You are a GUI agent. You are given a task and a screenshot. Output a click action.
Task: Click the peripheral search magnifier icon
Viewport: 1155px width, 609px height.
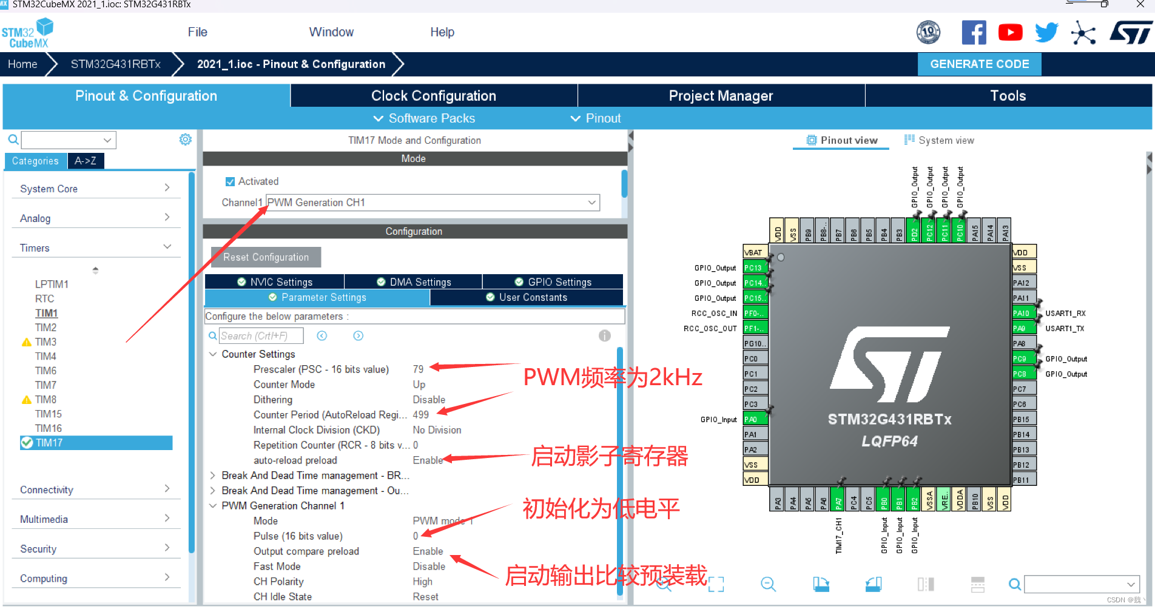[13, 140]
